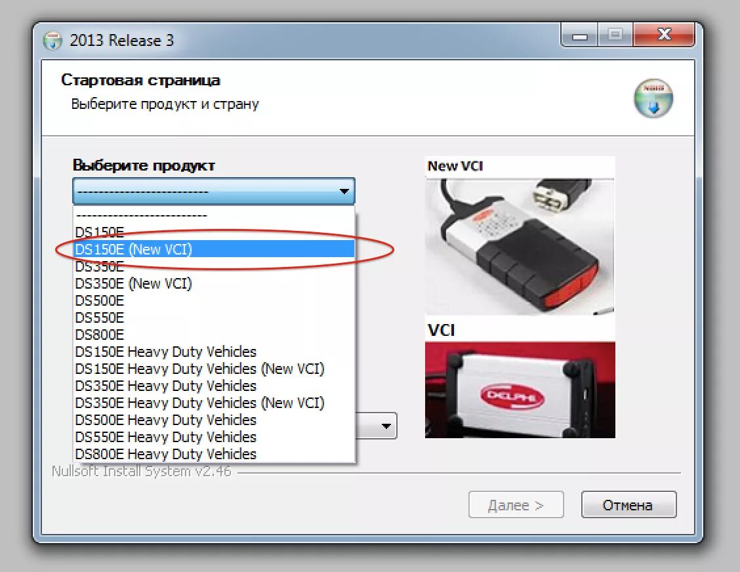Close the 2013 Release 3 window

click(x=664, y=35)
